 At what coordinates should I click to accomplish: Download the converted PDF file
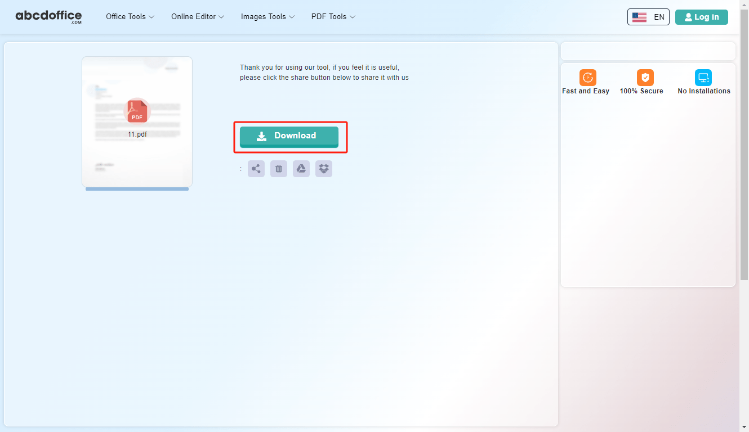[289, 137]
